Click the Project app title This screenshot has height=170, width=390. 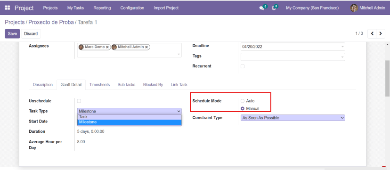point(24,8)
